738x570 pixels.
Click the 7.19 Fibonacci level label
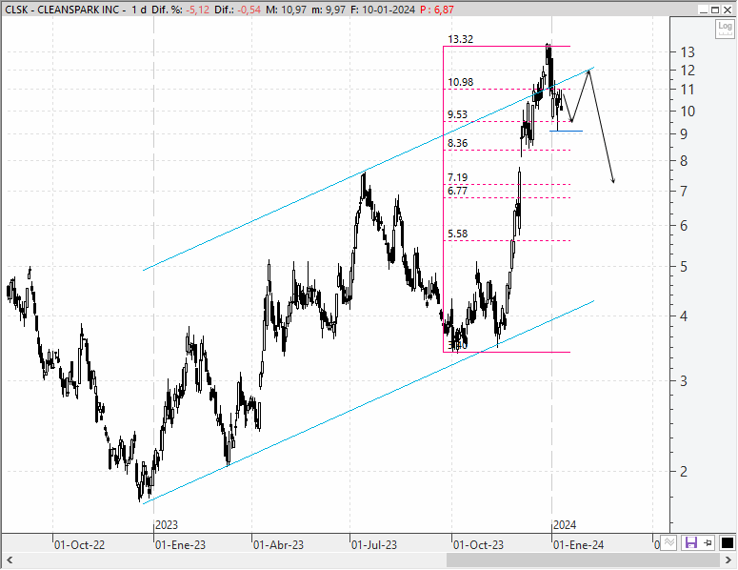[457, 177]
